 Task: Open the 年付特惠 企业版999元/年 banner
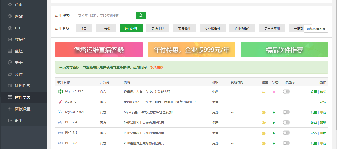coord(192,50)
